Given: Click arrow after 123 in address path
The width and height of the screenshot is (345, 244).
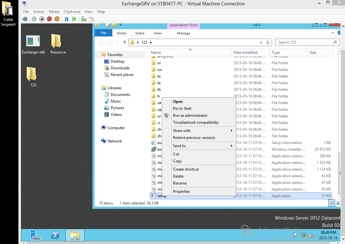Looking at the screenshot, I should pos(151,42).
